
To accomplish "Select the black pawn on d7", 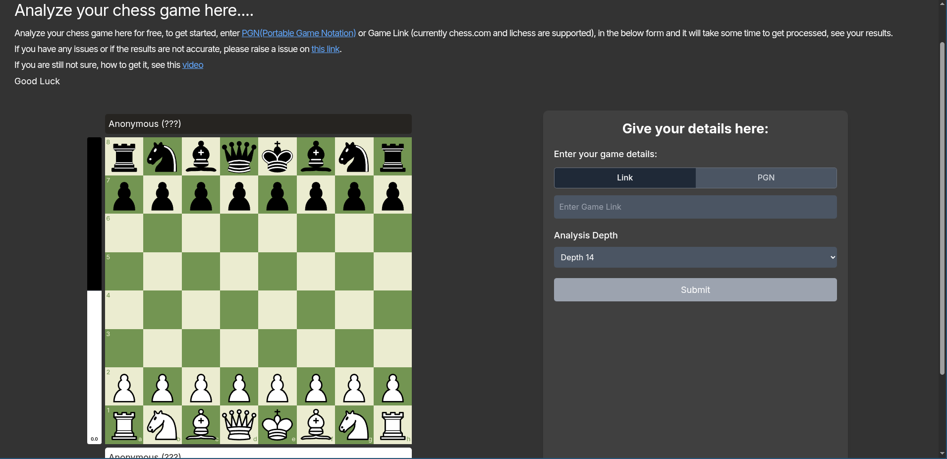I will tap(239, 195).
